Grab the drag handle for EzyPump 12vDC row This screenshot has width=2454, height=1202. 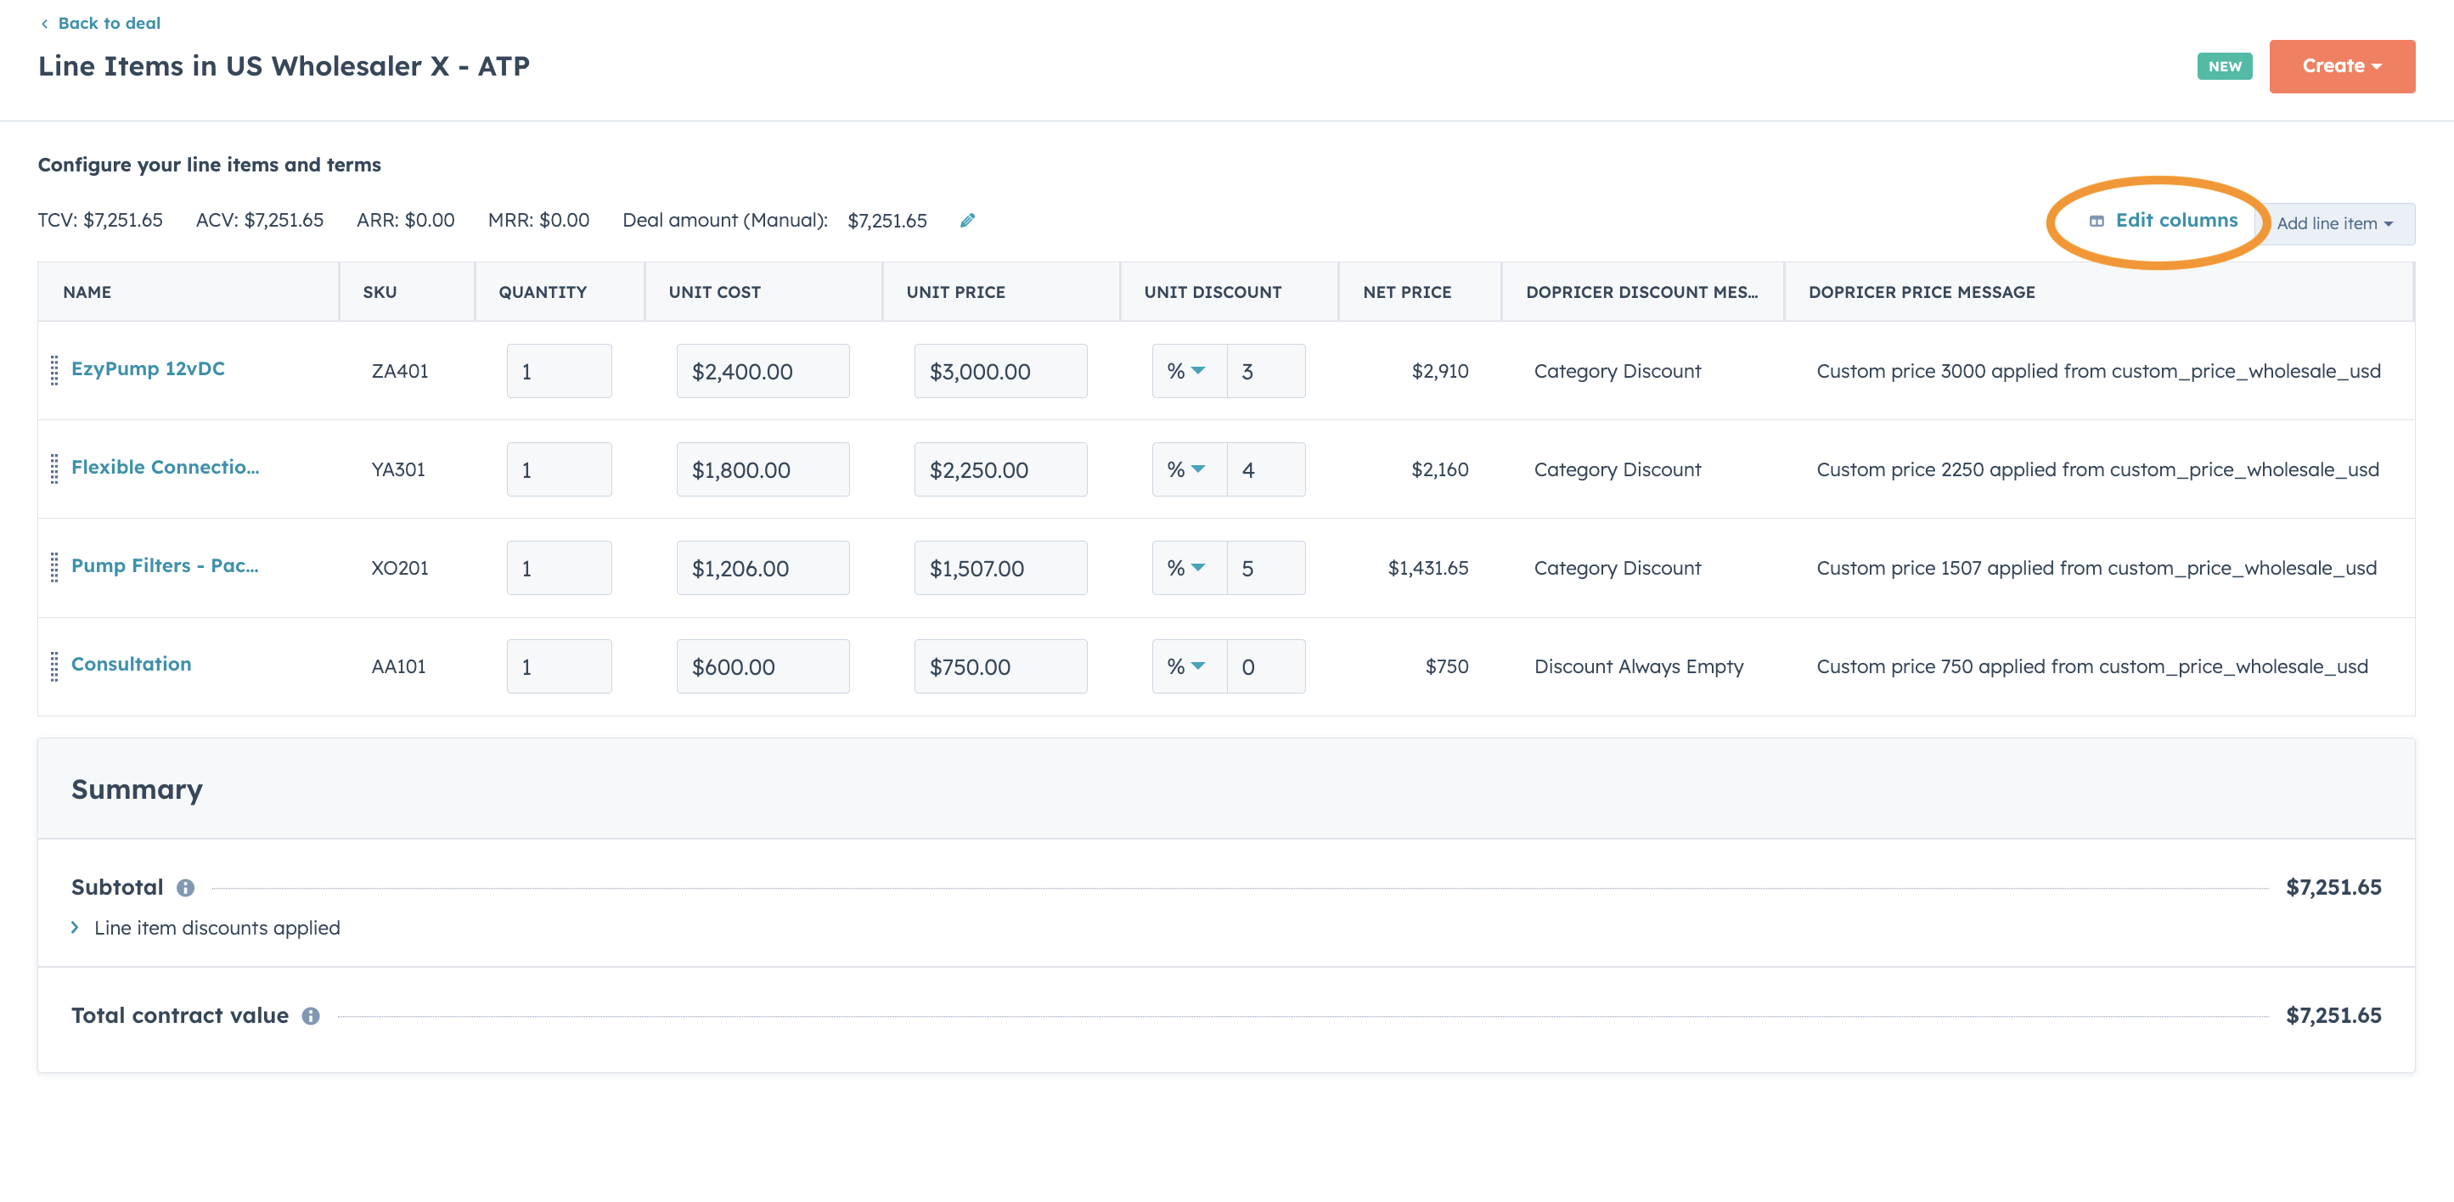pyautogui.click(x=54, y=370)
